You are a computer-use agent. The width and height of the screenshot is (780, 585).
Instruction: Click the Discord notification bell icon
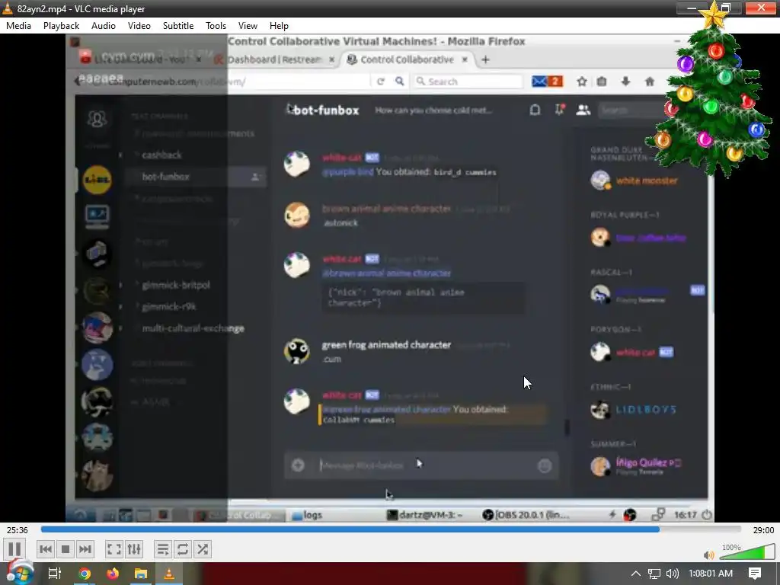tap(535, 110)
